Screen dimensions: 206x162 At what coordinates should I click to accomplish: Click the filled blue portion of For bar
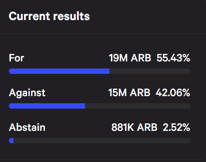click(x=59, y=71)
